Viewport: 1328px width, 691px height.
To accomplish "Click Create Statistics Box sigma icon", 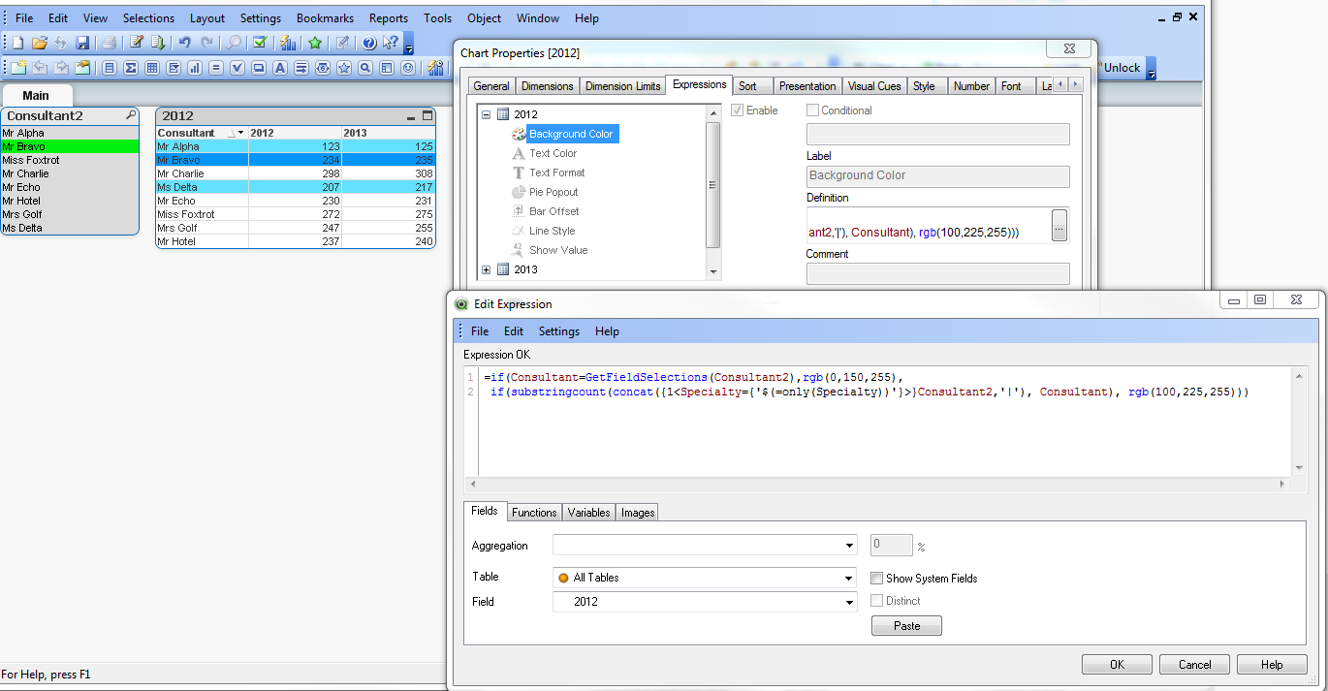I will tap(130, 68).
